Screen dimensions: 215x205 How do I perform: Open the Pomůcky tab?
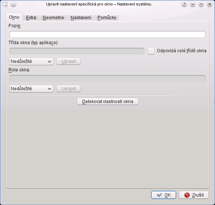click(107, 18)
